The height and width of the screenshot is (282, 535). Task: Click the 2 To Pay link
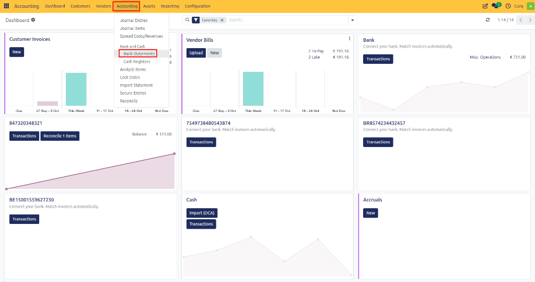(x=316, y=51)
